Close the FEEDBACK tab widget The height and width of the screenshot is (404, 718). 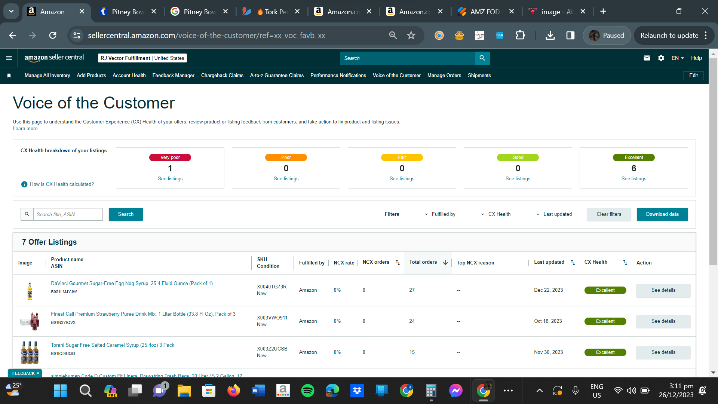point(38,373)
